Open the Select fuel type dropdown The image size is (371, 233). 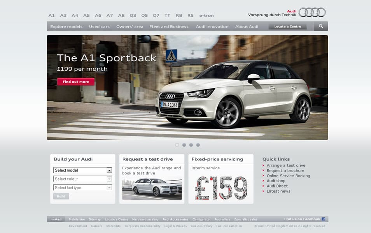[82, 188]
